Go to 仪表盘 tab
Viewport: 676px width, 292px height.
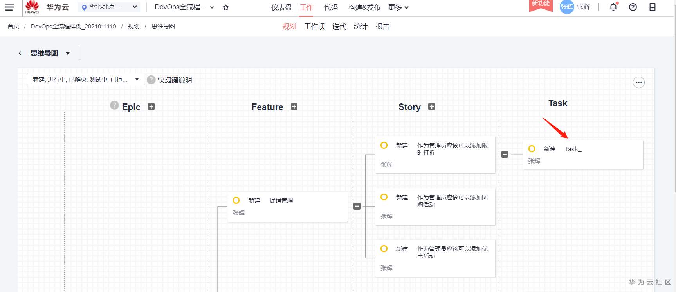click(x=281, y=7)
